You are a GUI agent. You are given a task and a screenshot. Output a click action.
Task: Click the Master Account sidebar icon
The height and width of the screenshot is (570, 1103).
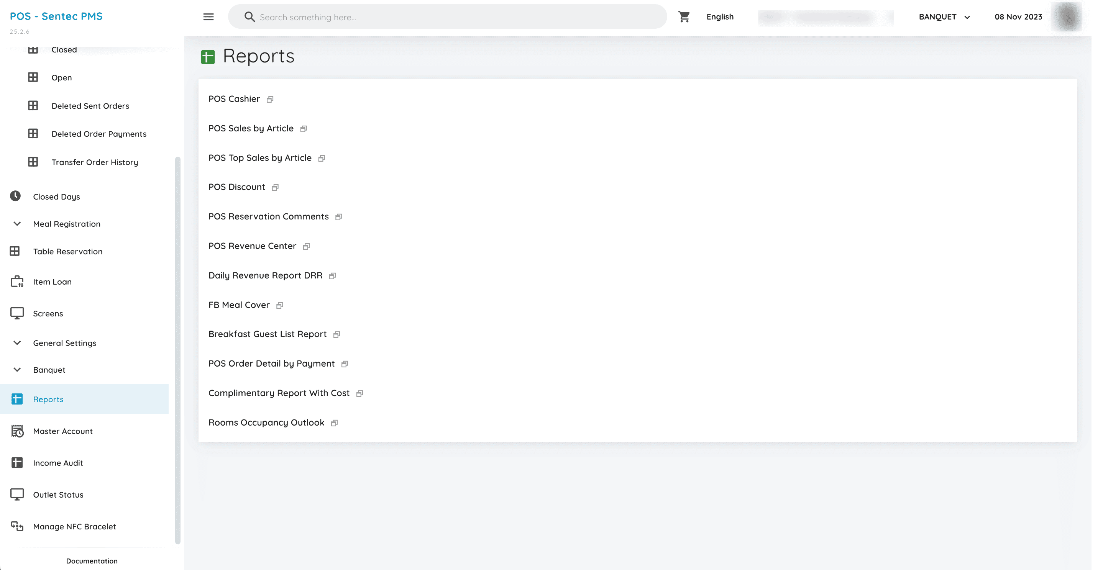[x=17, y=431]
